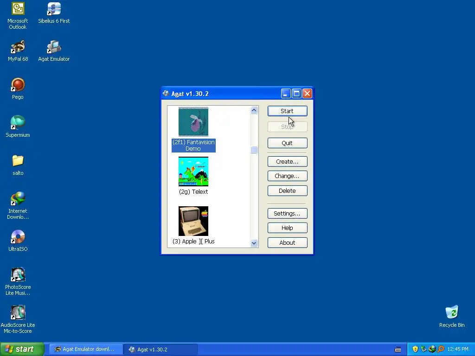Screen dimensions: 475x356
Task: Select the Supermium desktop shortcut
Action: point(18,127)
